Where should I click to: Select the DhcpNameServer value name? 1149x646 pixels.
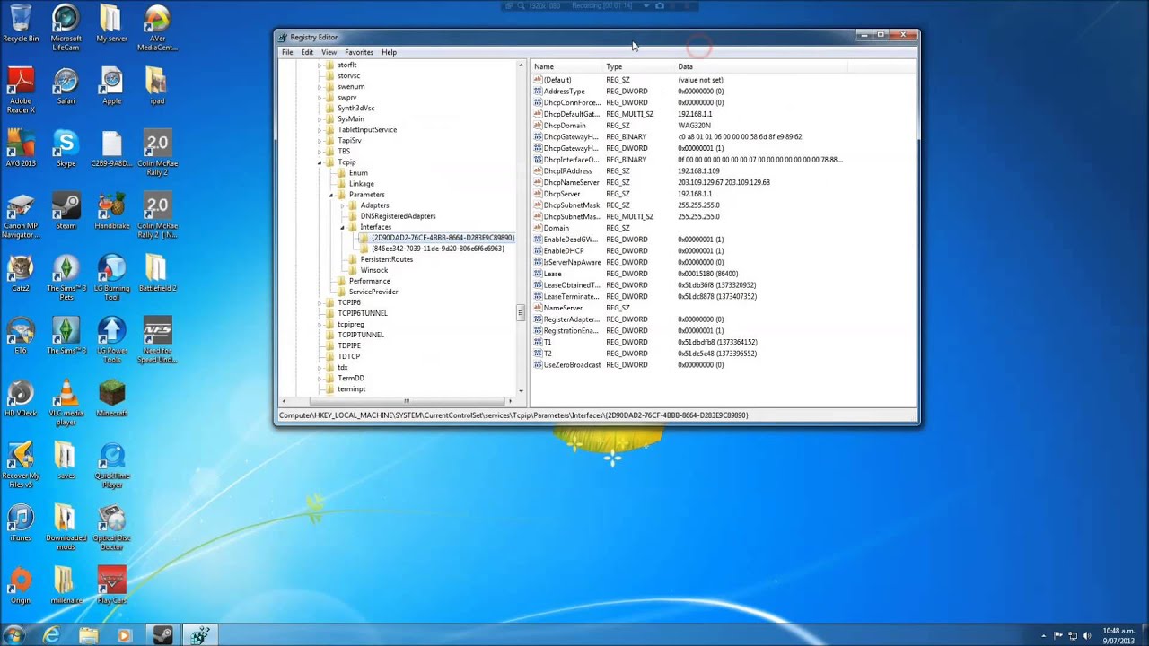coord(571,182)
